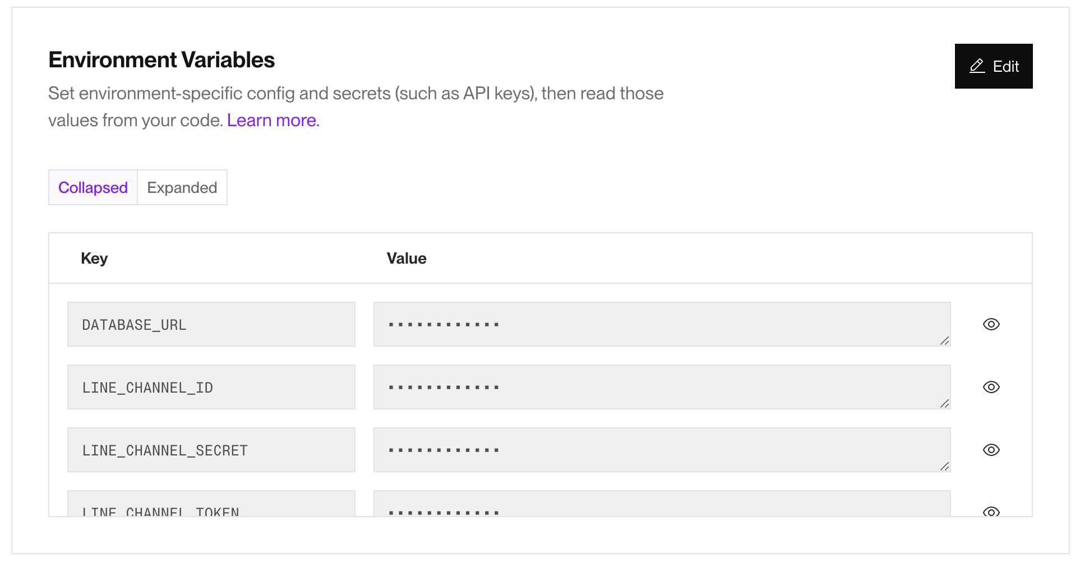Toggle visibility of LINE_CHANNEL_SECRET value
Screen dimensions: 1080x562
(991, 450)
